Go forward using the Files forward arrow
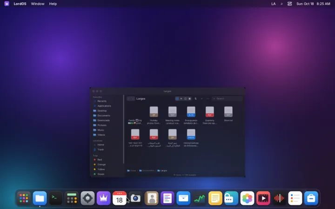This screenshot has width=335, height=209. [133, 98]
